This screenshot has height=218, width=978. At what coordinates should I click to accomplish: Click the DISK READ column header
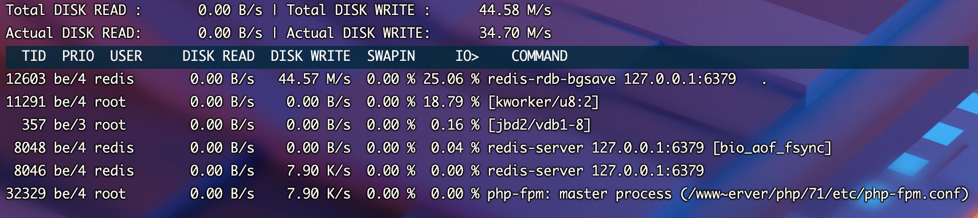pos(218,56)
